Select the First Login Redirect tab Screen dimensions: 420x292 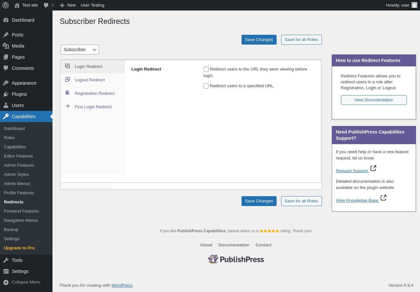pyautogui.click(x=93, y=107)
